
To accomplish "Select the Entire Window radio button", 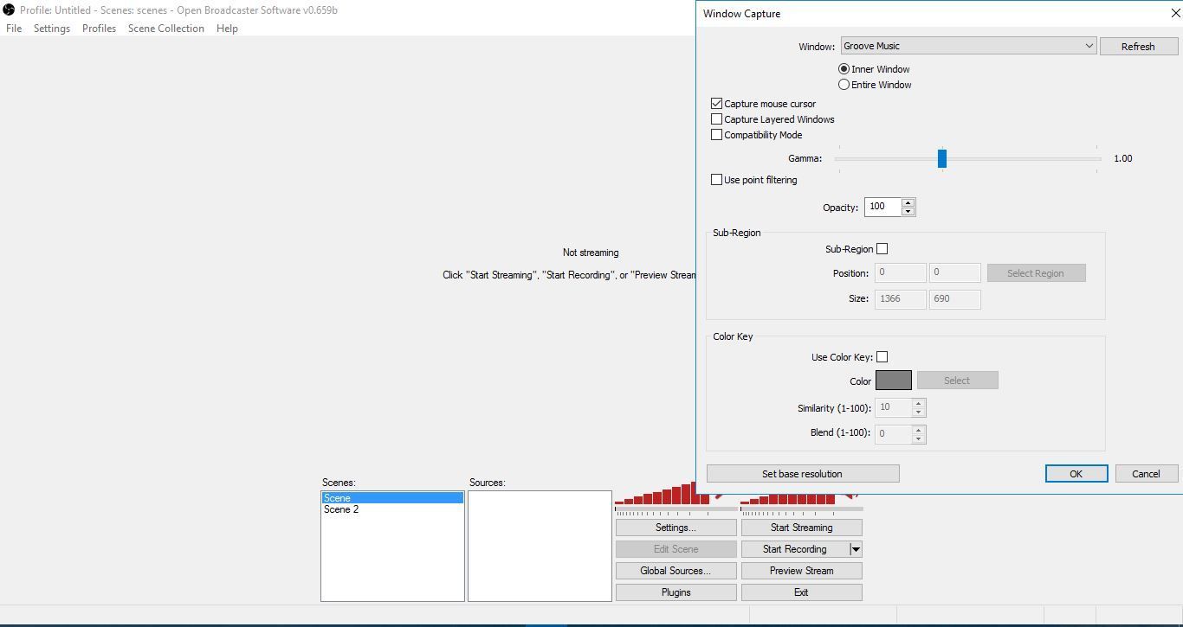I will pos(844,84).
